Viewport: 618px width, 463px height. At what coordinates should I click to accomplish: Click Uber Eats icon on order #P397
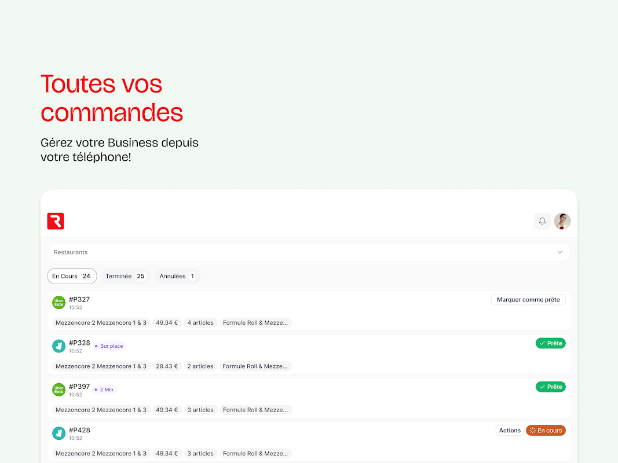(58, 389)
